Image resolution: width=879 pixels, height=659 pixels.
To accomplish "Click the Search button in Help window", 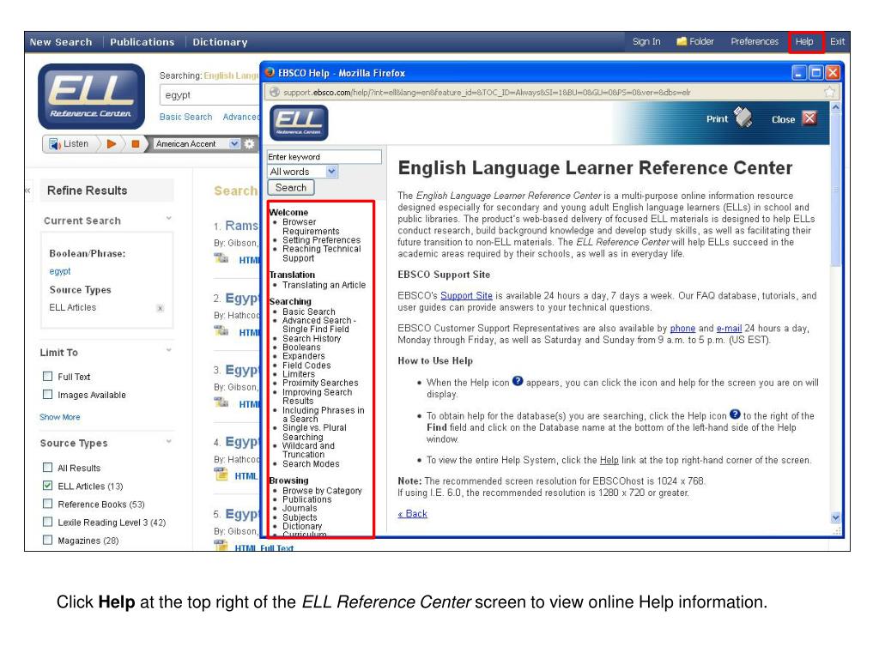I will click(x=291, y=188).
